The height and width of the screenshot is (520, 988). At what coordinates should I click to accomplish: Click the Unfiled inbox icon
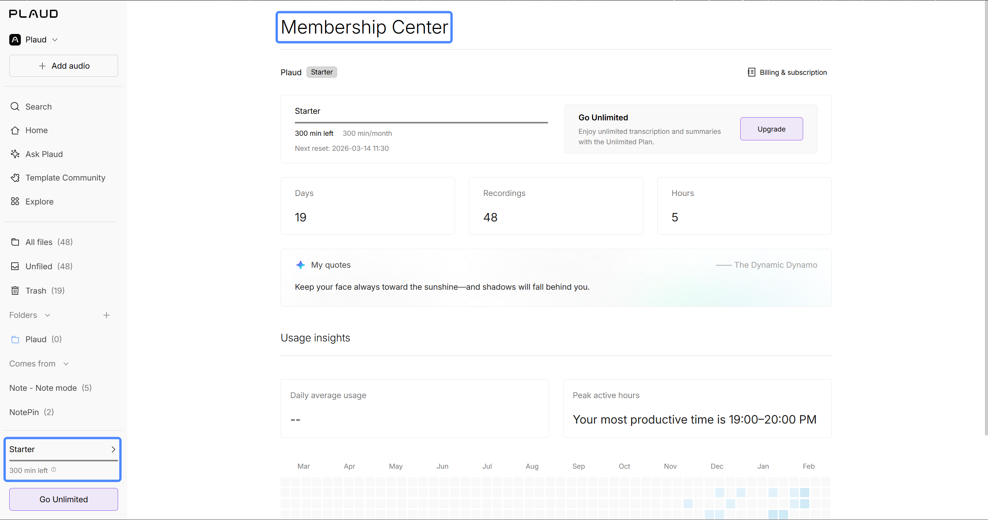15,266
